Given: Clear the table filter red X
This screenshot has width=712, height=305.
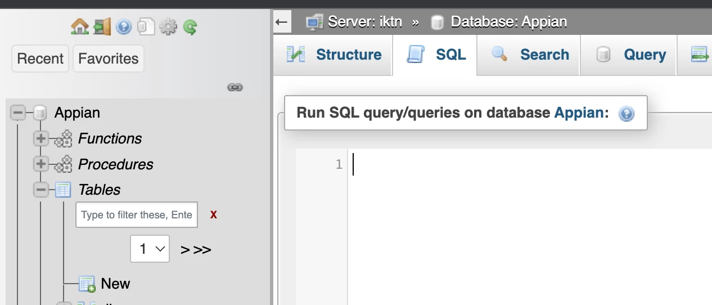Looking at the screenshot, I should (214, 214).
